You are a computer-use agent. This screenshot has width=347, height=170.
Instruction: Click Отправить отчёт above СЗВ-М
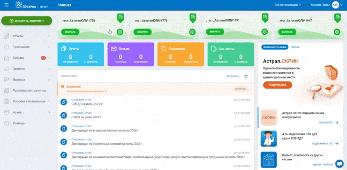pos(81,113)
